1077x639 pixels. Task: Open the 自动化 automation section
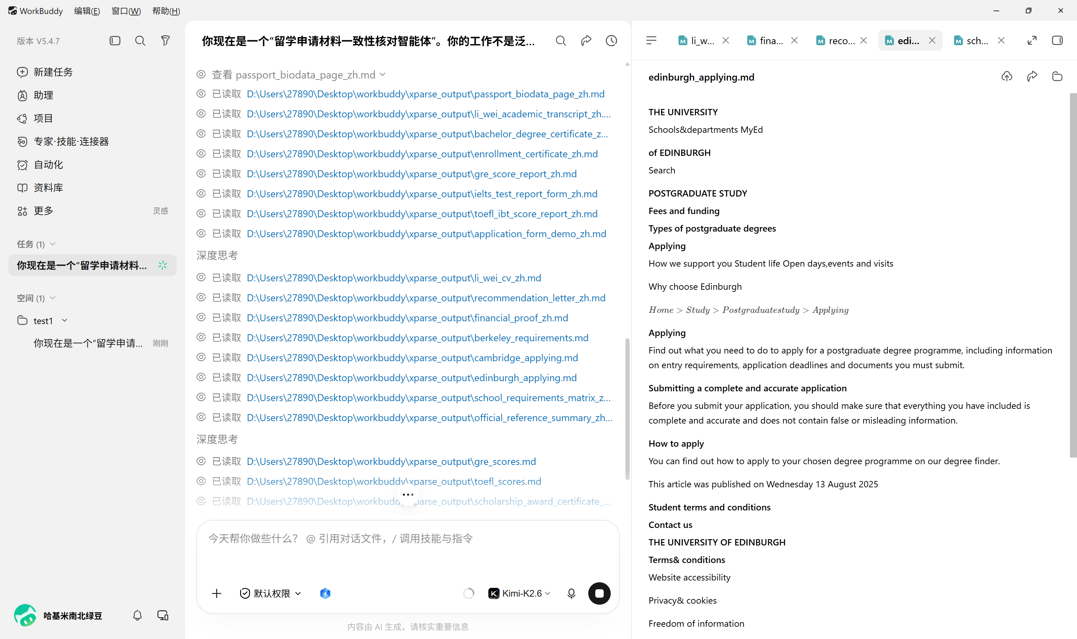[x=40, y=165]
